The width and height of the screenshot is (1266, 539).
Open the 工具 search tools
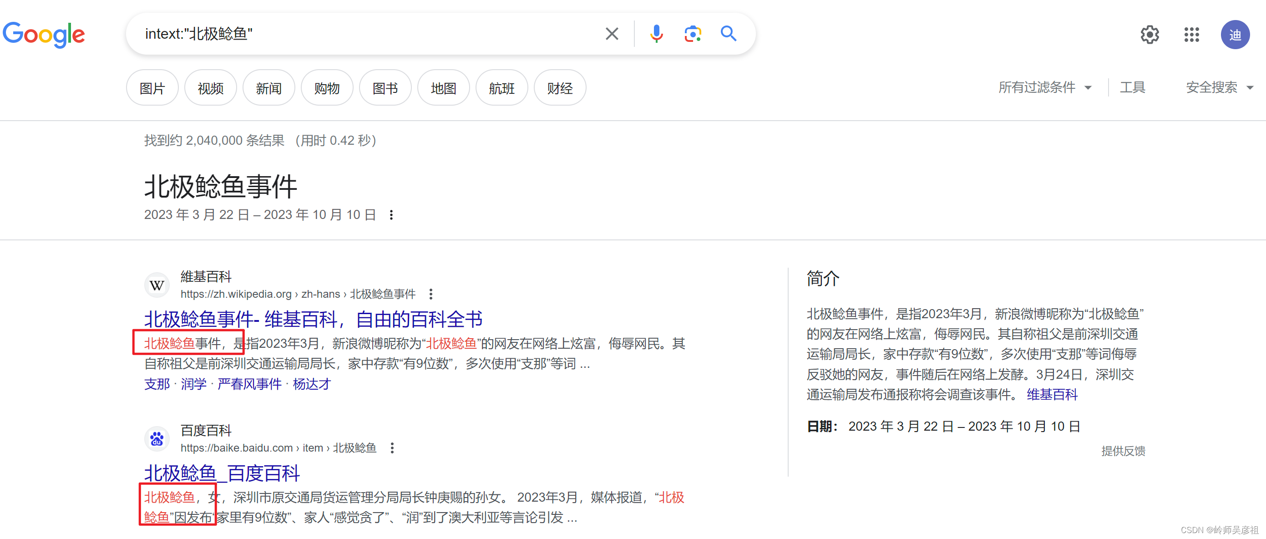1132,87
